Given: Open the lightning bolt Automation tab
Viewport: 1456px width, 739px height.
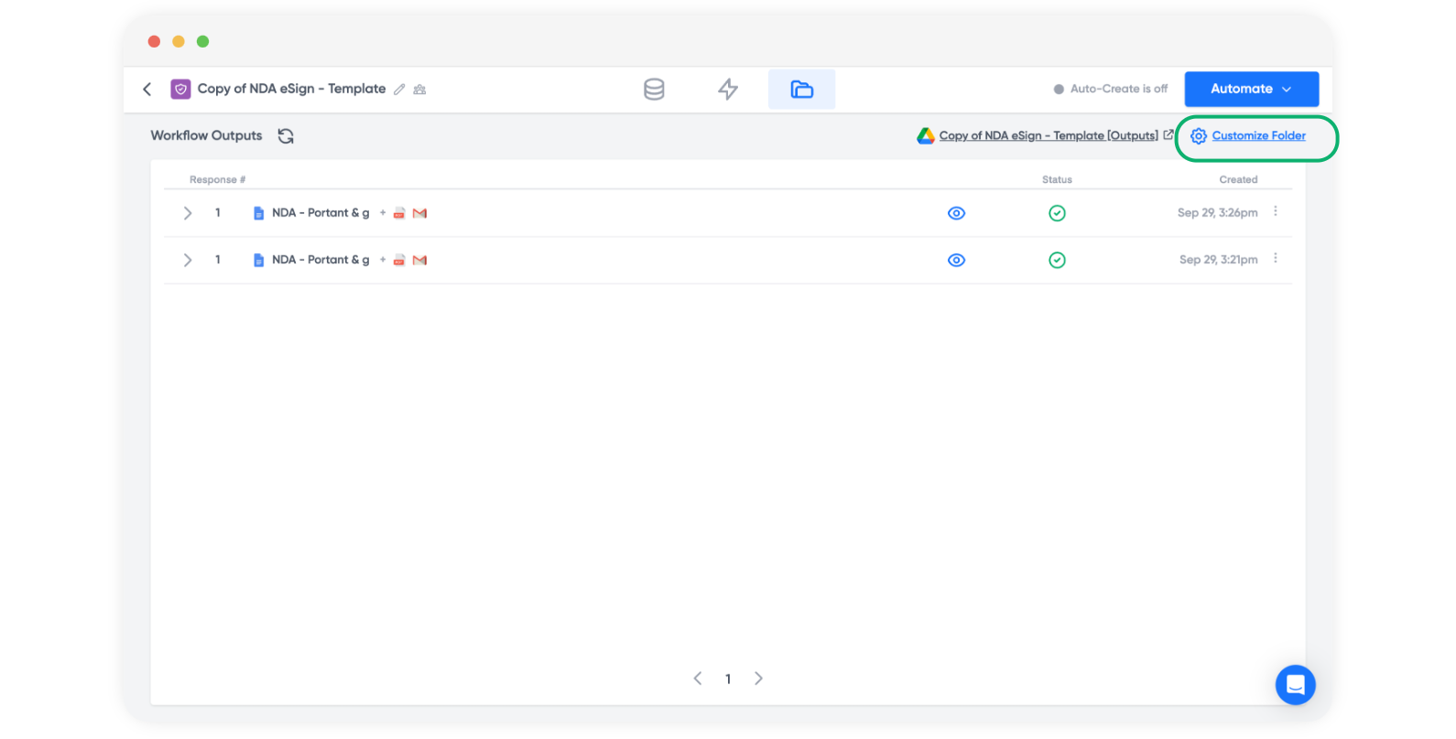Looking at the screenshot, I should pyautogui.click(x=728, y=89).
